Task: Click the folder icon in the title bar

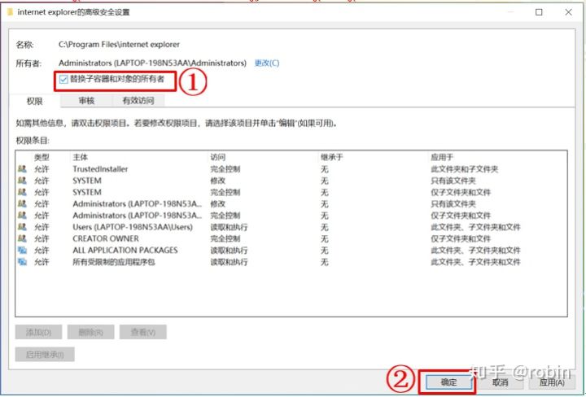Action: tap(10, 12)
